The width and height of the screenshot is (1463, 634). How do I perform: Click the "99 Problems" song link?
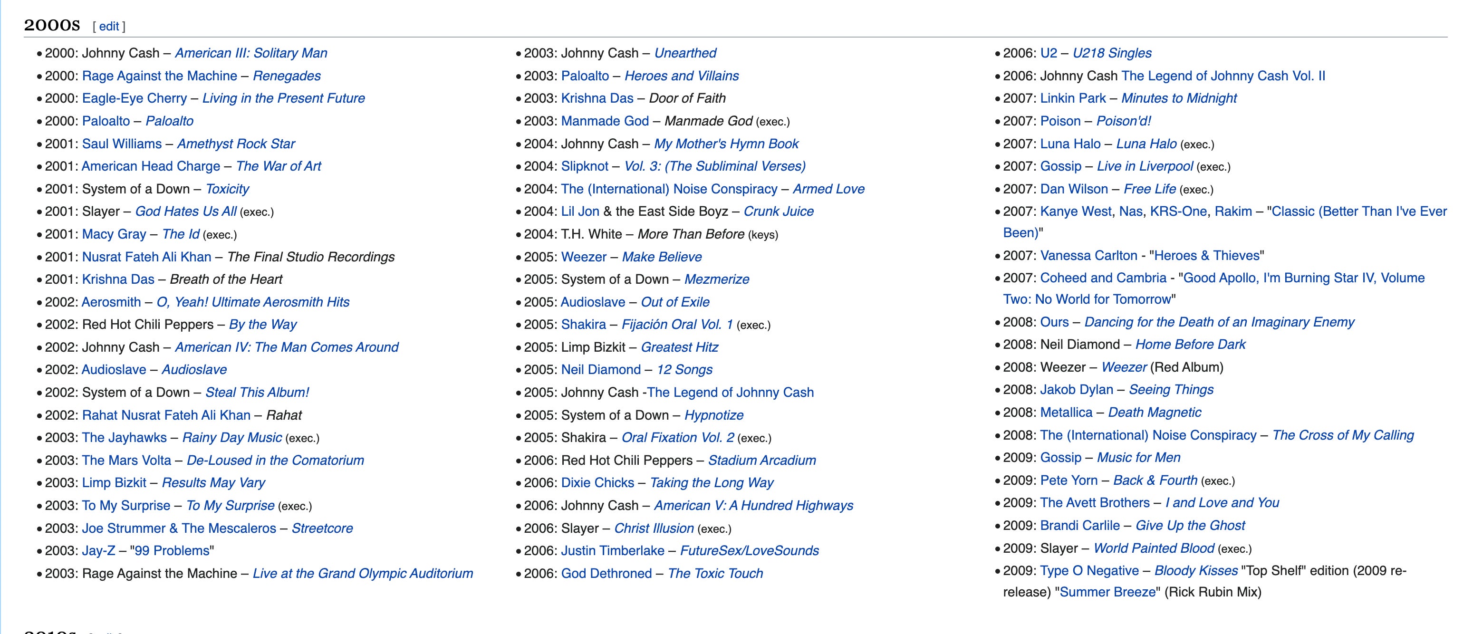coord(172,550)
